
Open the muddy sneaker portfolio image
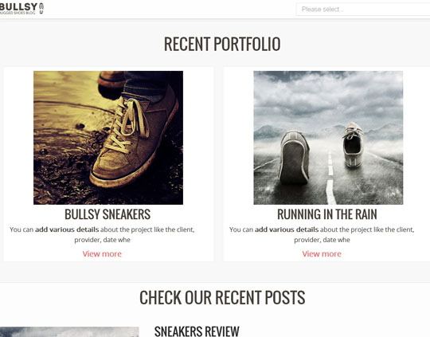[x=108, y=138]
